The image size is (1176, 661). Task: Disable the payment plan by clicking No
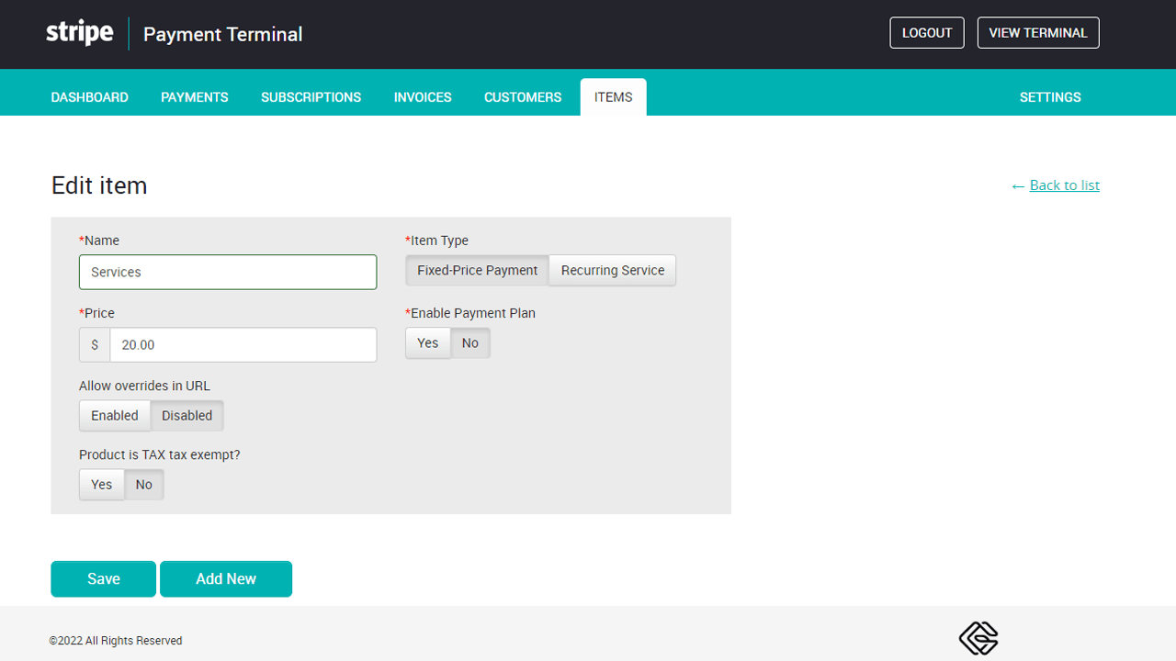pyautogui.click(x=469, y=342)
